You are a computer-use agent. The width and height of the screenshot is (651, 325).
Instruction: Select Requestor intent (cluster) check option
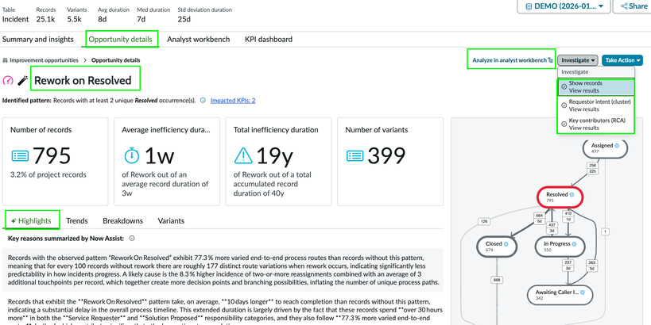(564, 106)
